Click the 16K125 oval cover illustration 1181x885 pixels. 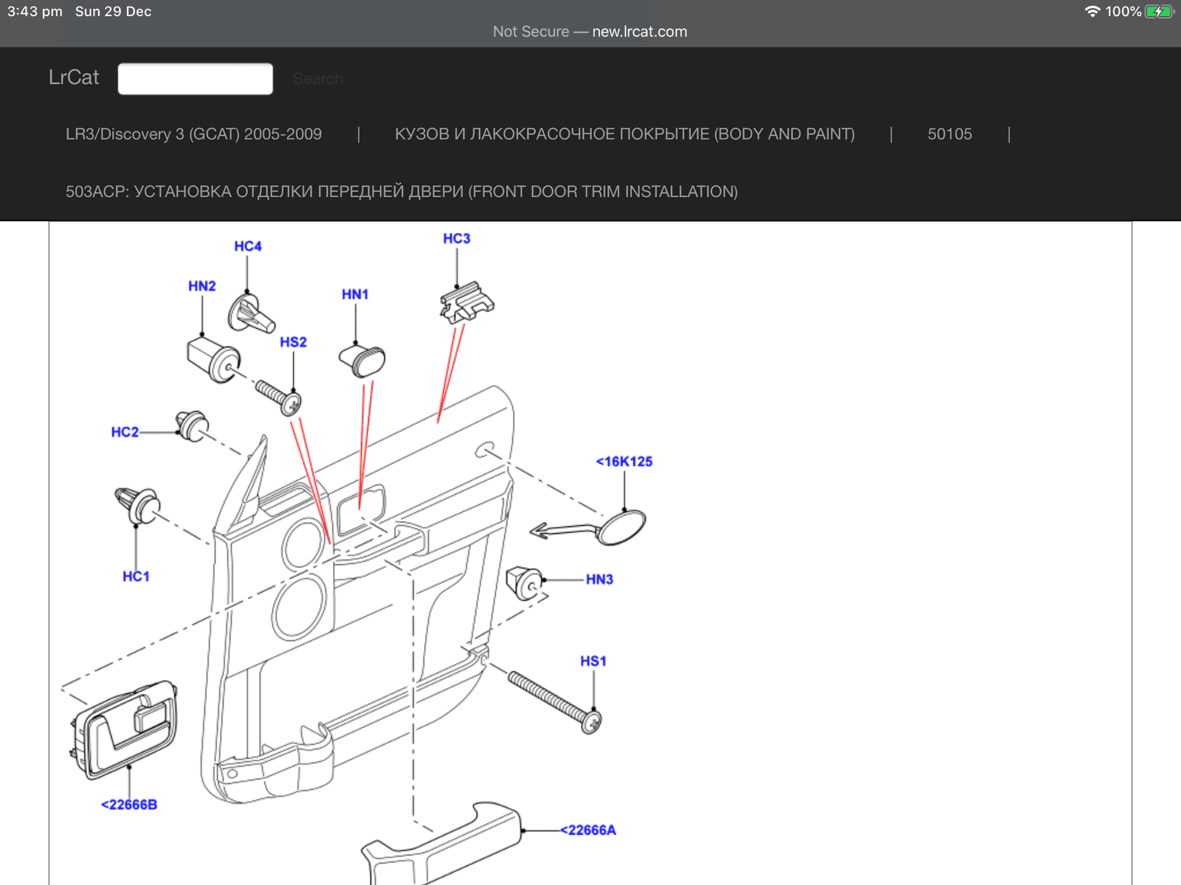coord(622,527)
